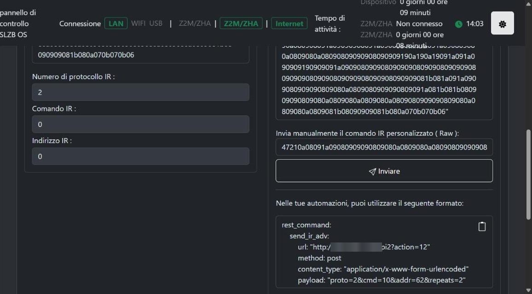Click the WIFI connection label
532x294 pixels.
(x=138, y=23)
